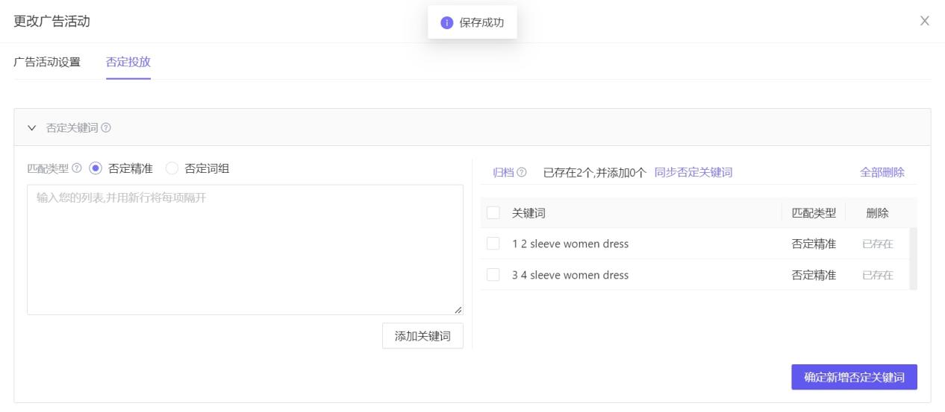The width and height of the screenshot is (945, 412).
Task: Click the help icon beside 匹配类型
Action: click(x=78, y=169)
